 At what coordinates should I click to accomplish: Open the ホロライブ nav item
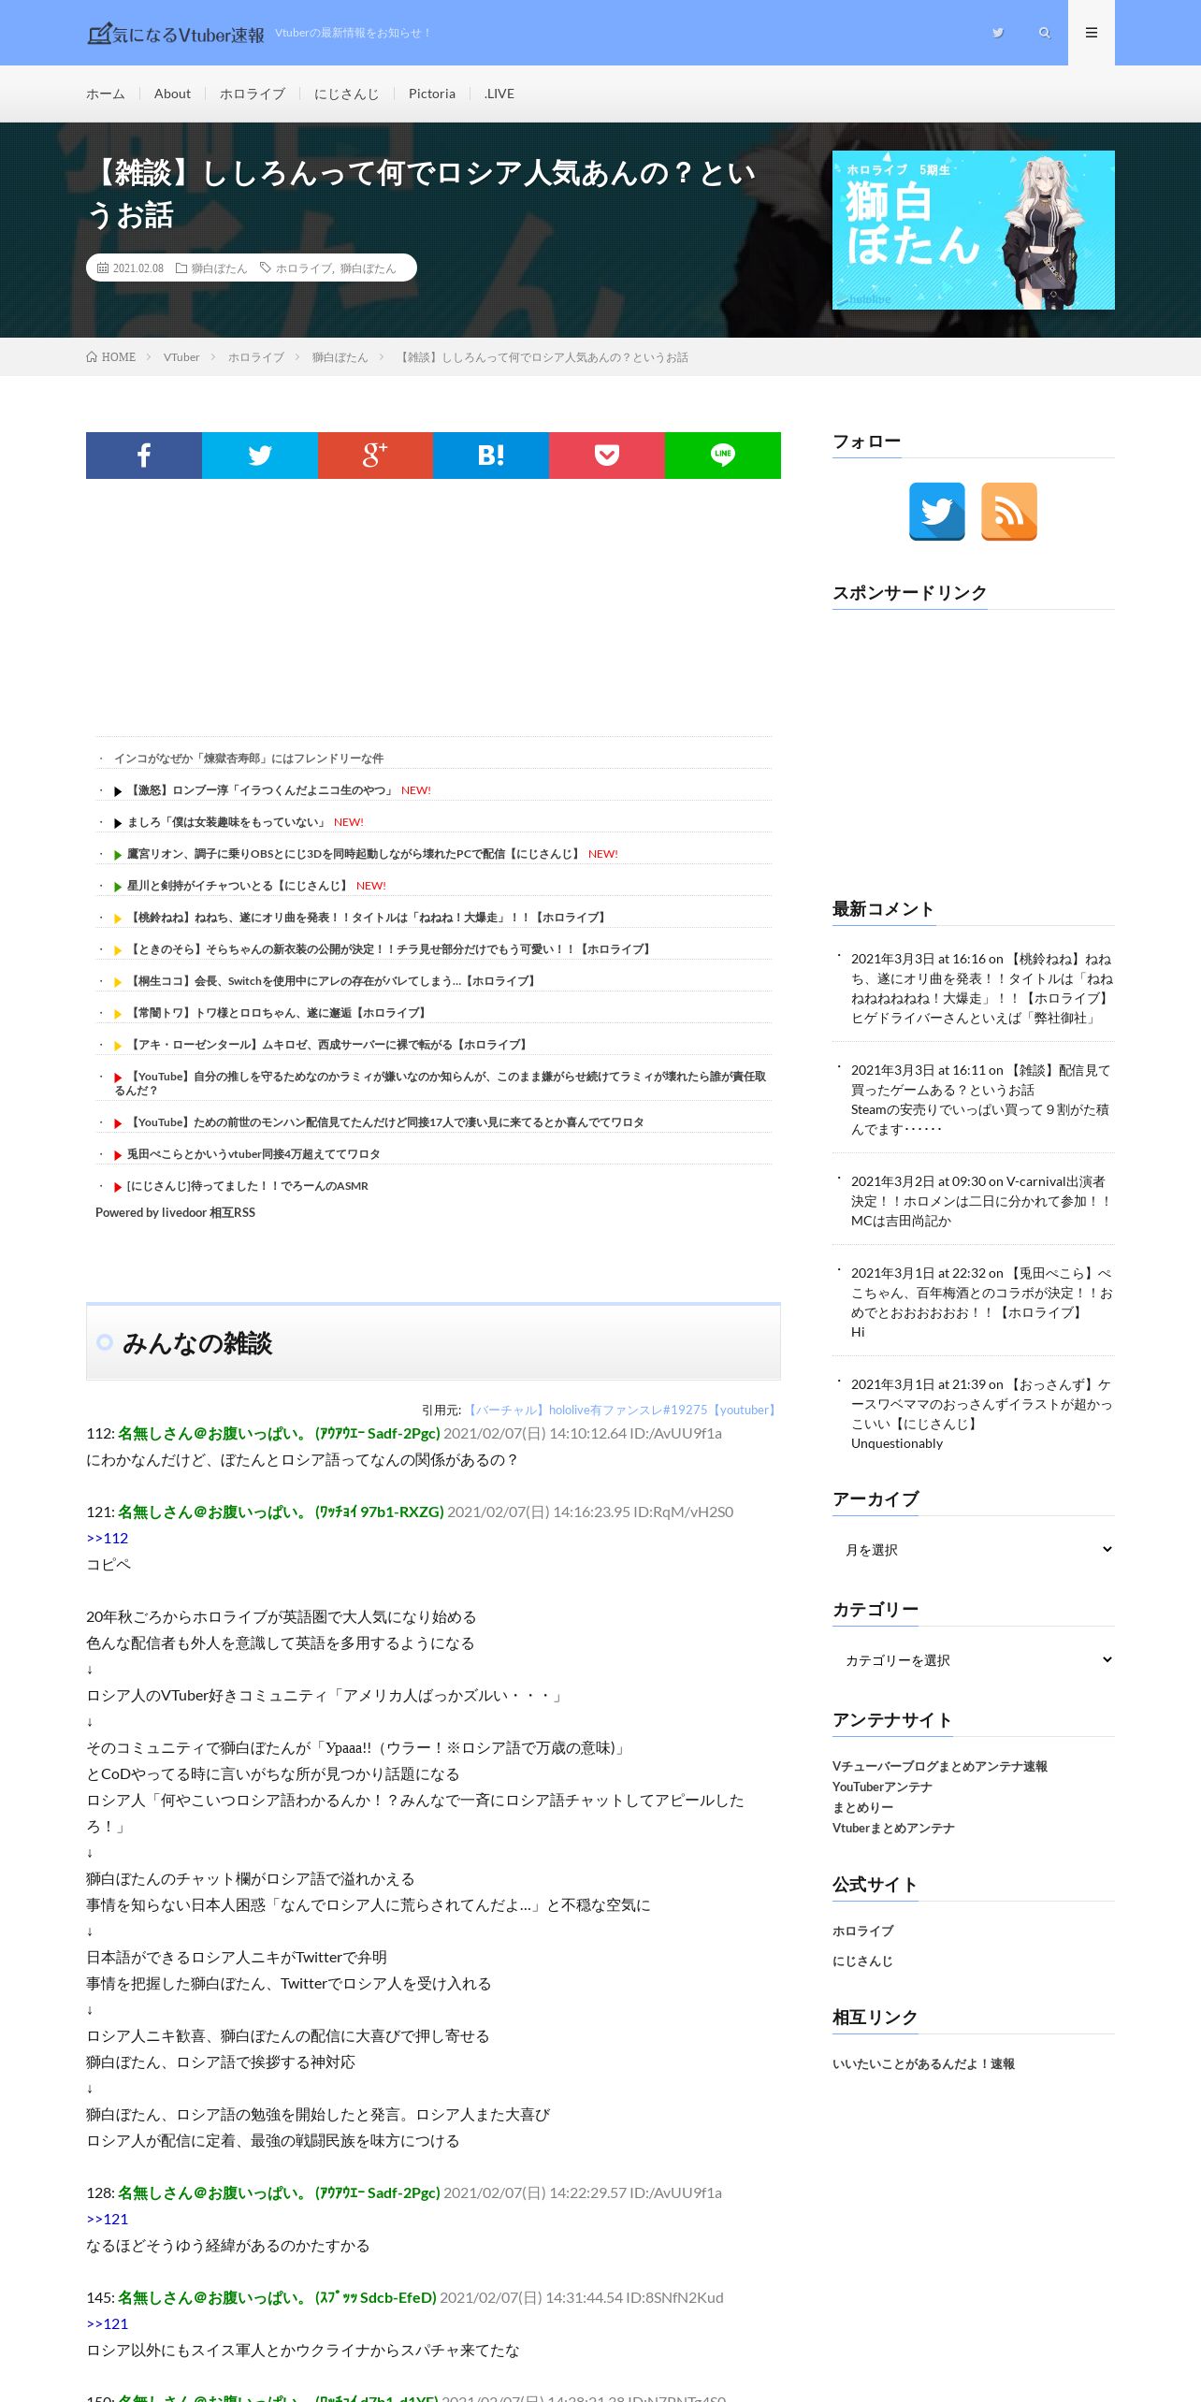(253, 94)
